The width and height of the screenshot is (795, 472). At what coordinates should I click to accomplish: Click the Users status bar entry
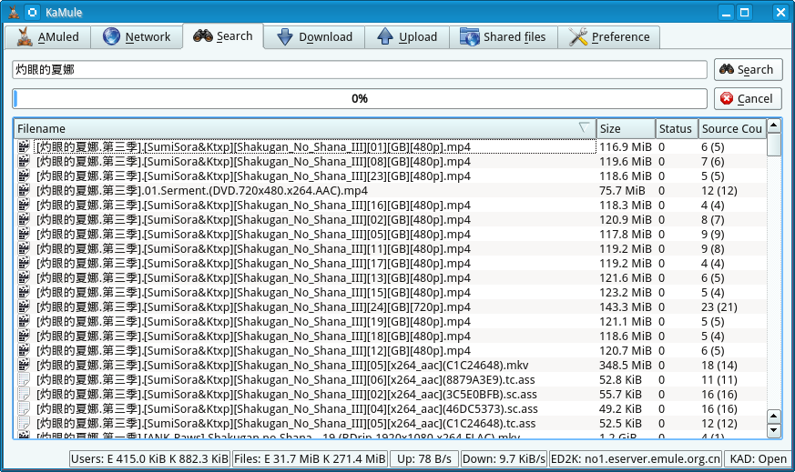(x=149, y=459)
